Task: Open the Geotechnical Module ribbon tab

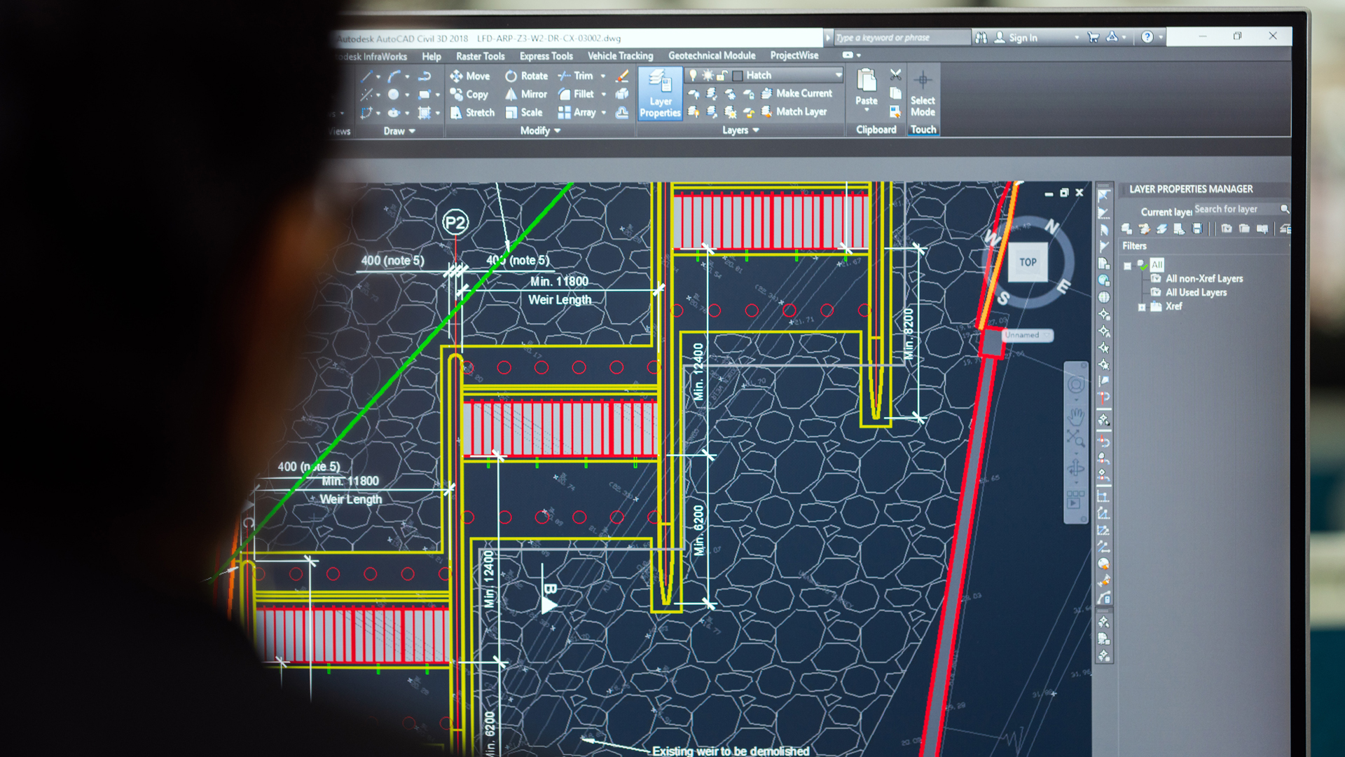Action: [712, 55]
